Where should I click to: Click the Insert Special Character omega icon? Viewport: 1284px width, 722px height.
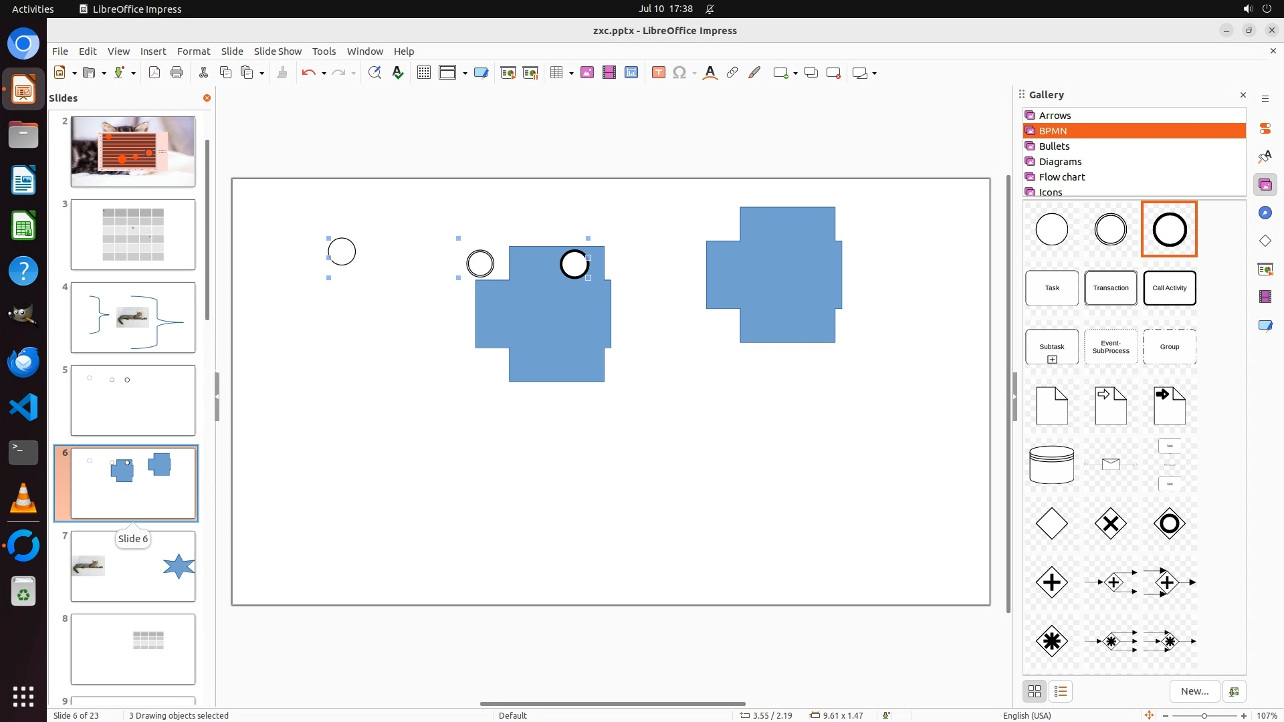679,73
